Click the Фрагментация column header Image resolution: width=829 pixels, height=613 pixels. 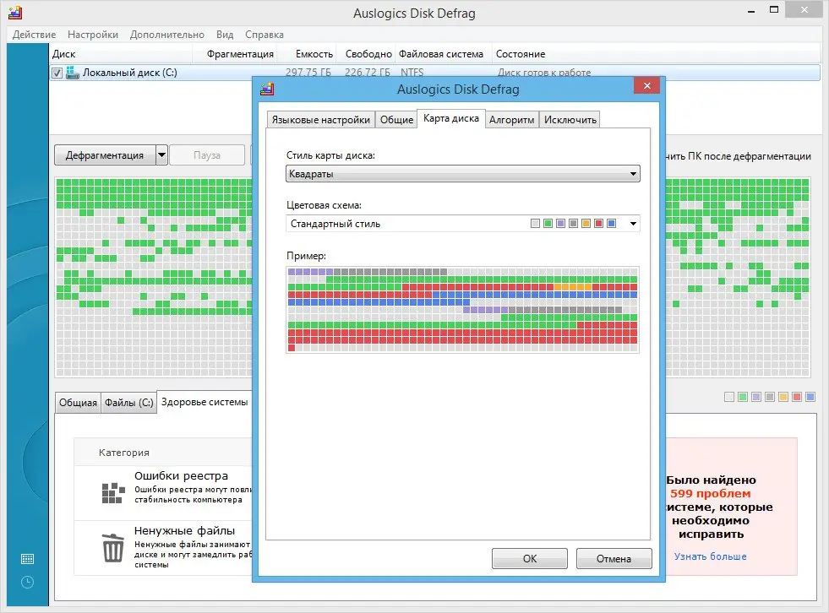tap(240, 54)
